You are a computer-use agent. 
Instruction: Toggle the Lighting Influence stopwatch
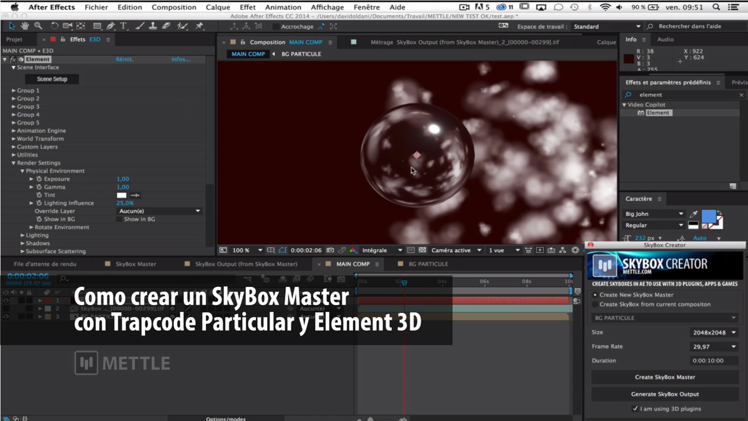click(39, 203)
